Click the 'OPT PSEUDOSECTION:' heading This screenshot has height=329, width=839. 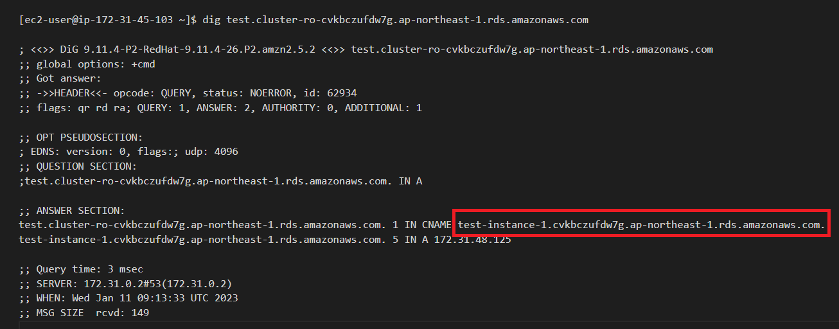click(x=82, y=138)
